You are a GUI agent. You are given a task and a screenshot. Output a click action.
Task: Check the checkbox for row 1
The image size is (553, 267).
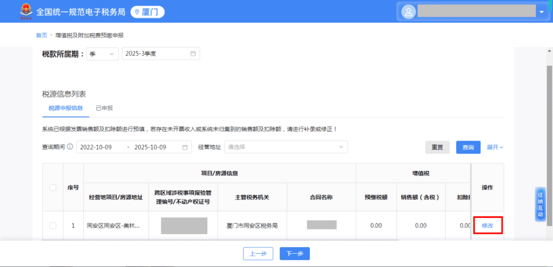tap(53, 226)
